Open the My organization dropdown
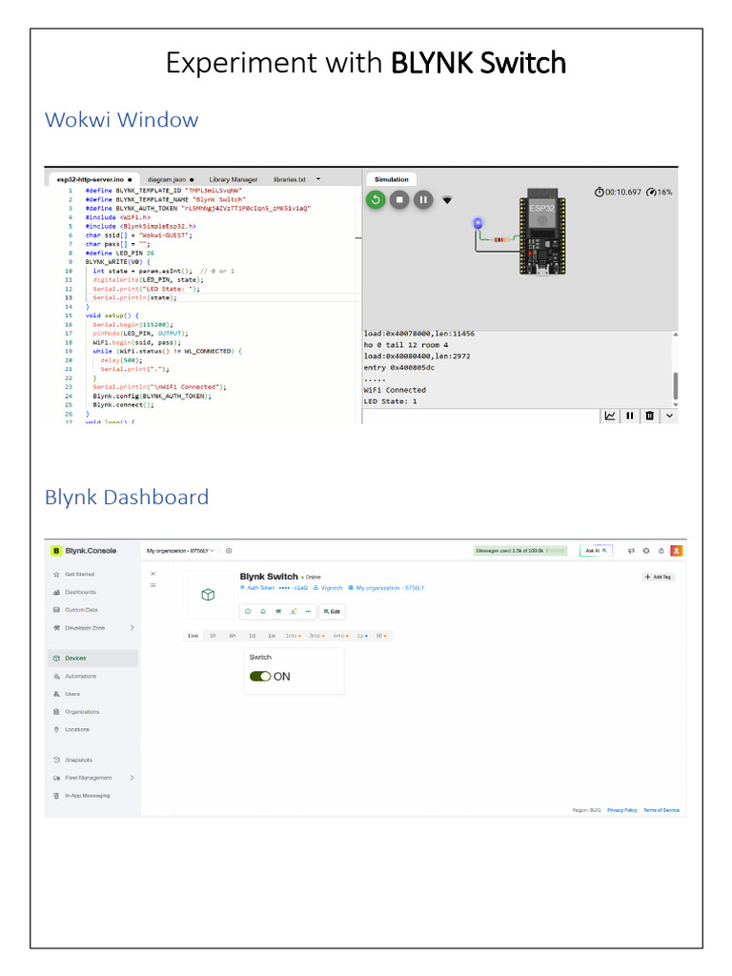This screenshot has height=976, width=732. click(x=180, y=551)
